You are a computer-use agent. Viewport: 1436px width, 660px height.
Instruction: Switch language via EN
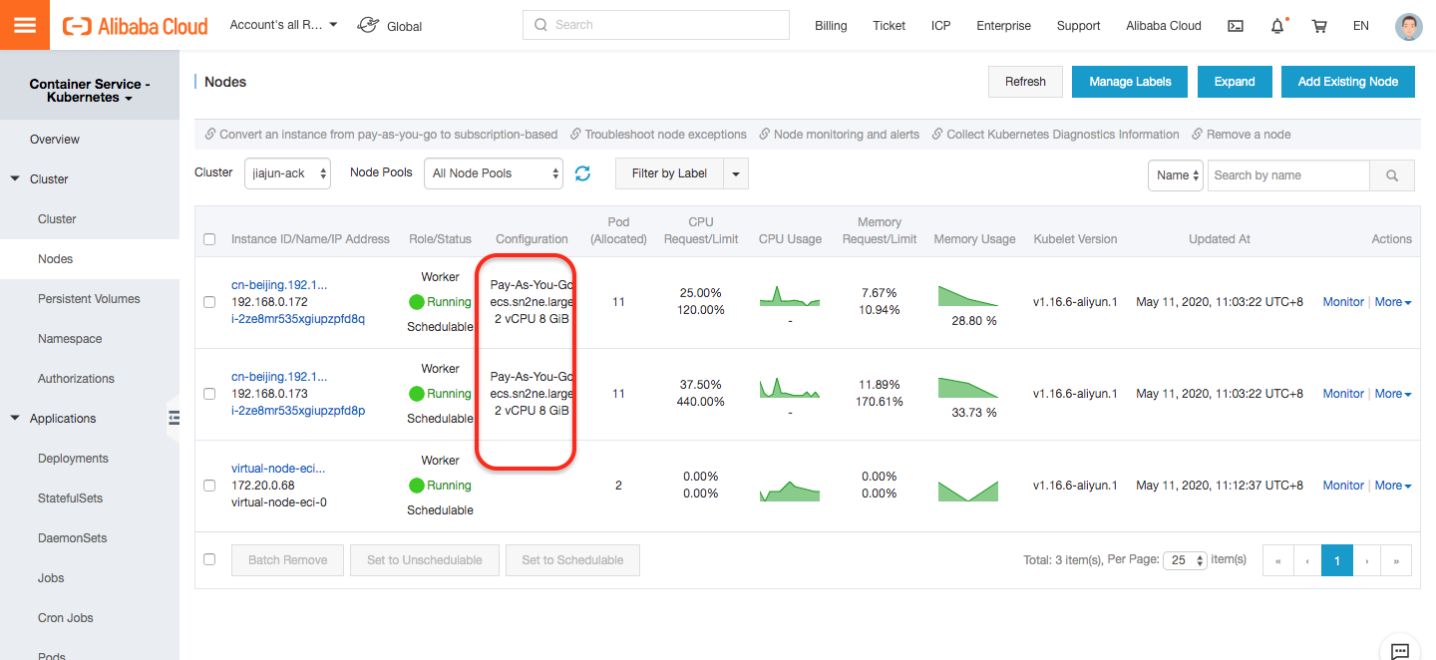point(1361,26)
